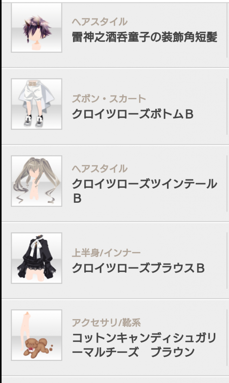Click the アクセサリ/靴系 category label
The image size is (229, 383).
click(106, 323)
